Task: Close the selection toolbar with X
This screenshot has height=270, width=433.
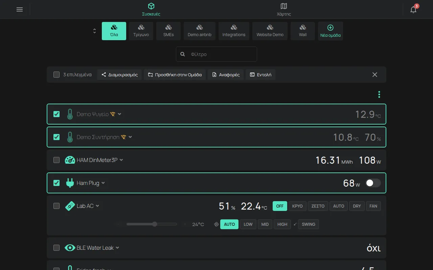Action: tap(375, 75)
